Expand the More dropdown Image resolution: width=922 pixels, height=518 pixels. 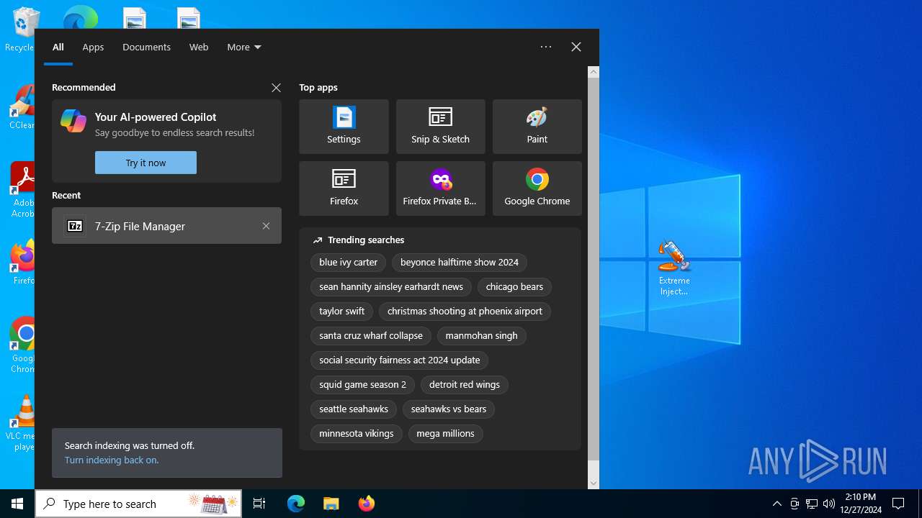click(244, 47)
